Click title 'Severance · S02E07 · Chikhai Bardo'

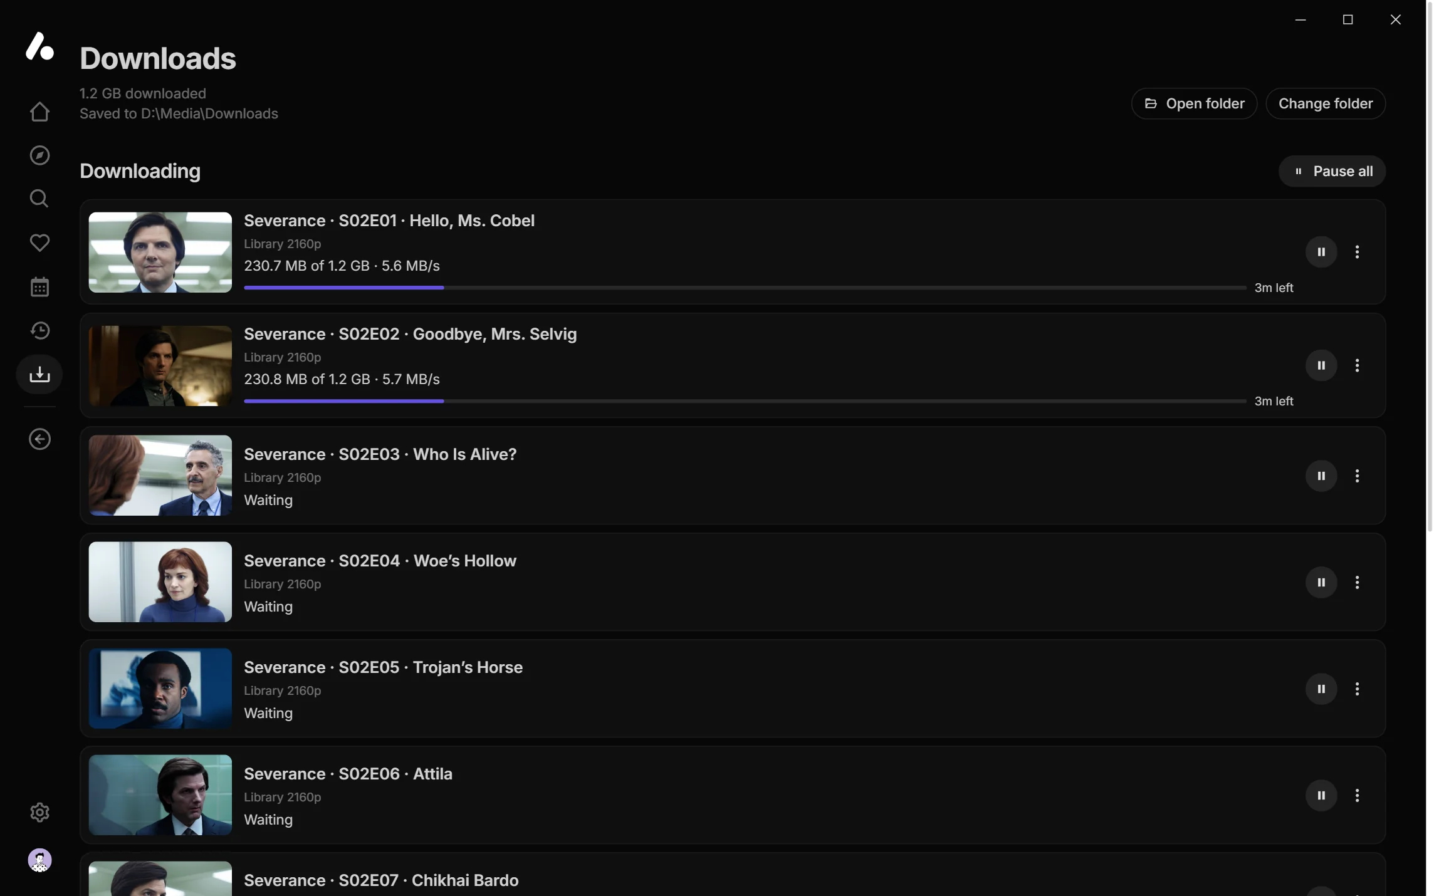pyautogui.click(x=381, y=880)
